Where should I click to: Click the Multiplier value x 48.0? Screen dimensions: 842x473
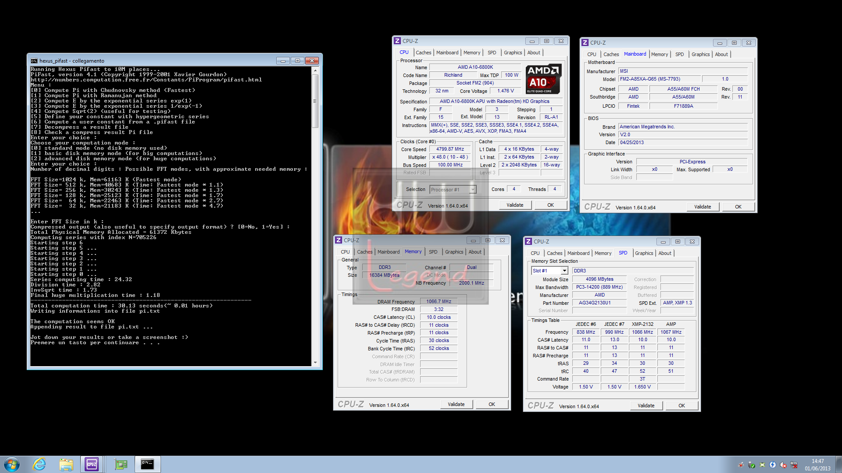450,157
